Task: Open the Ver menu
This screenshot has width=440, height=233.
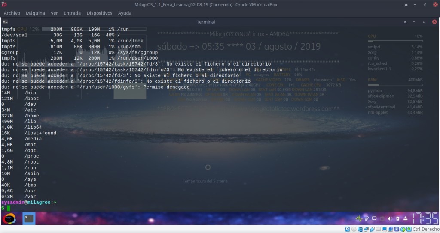Action: [54, 13]
